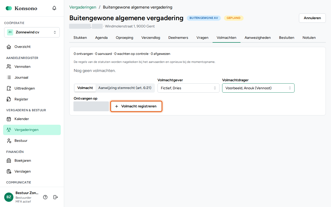Open the notifications bell
This screenshot has width=331, height=207.
click(x=54, y=8)
